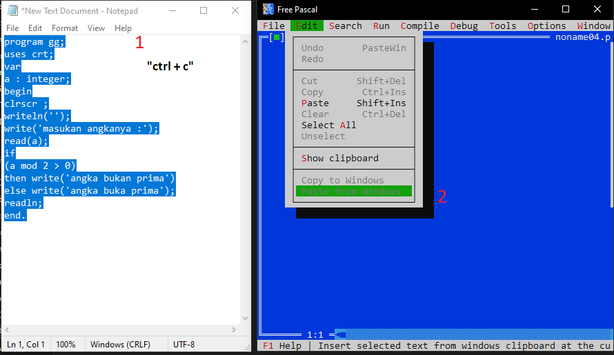The image size is (614, 355).
Task: Choose Paste from Windows in Edit menu
Action: (354, 191)
